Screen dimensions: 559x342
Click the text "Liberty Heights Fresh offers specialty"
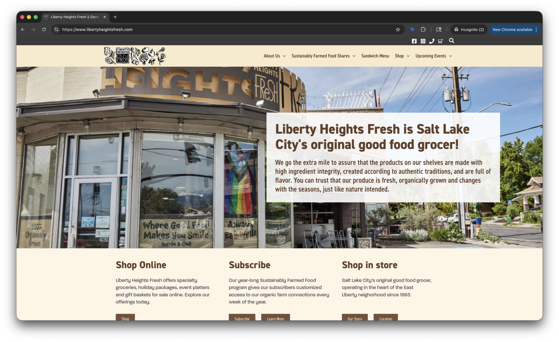click(x=156, y=280)
